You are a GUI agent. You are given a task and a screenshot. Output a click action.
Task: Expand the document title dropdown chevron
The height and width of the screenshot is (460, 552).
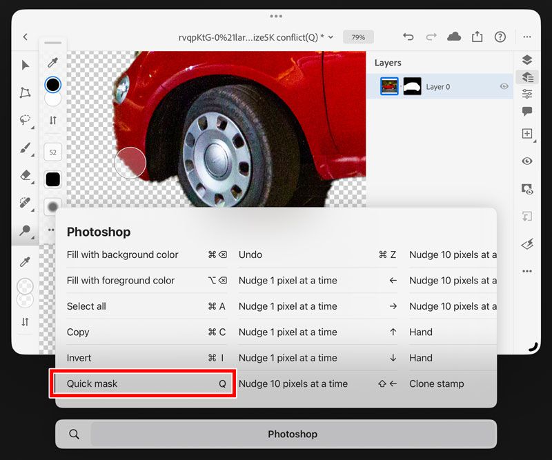[331, 37]
